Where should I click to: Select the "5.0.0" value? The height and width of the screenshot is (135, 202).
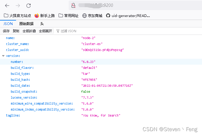coord(87,109)
